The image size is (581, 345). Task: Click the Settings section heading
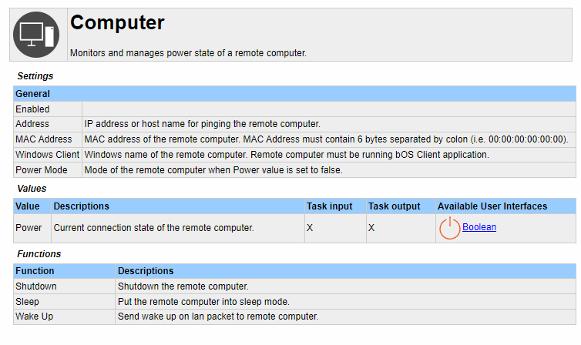click(35, 76)
